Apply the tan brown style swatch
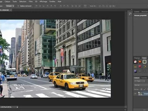 click(135, 66)
